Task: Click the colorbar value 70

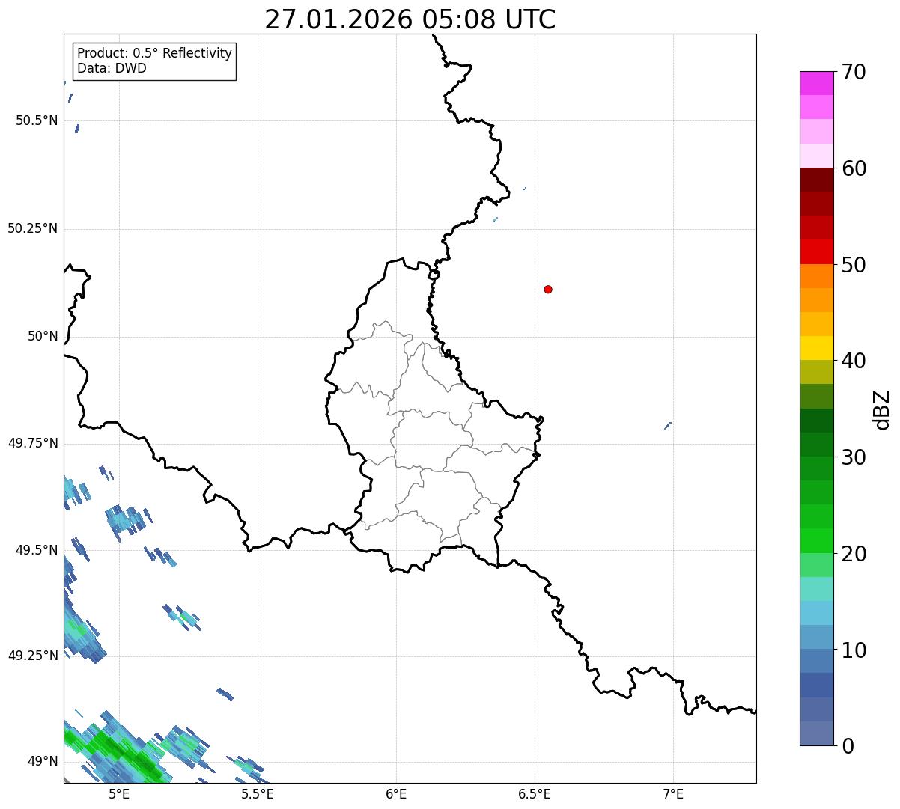Action: coord(854,72)
